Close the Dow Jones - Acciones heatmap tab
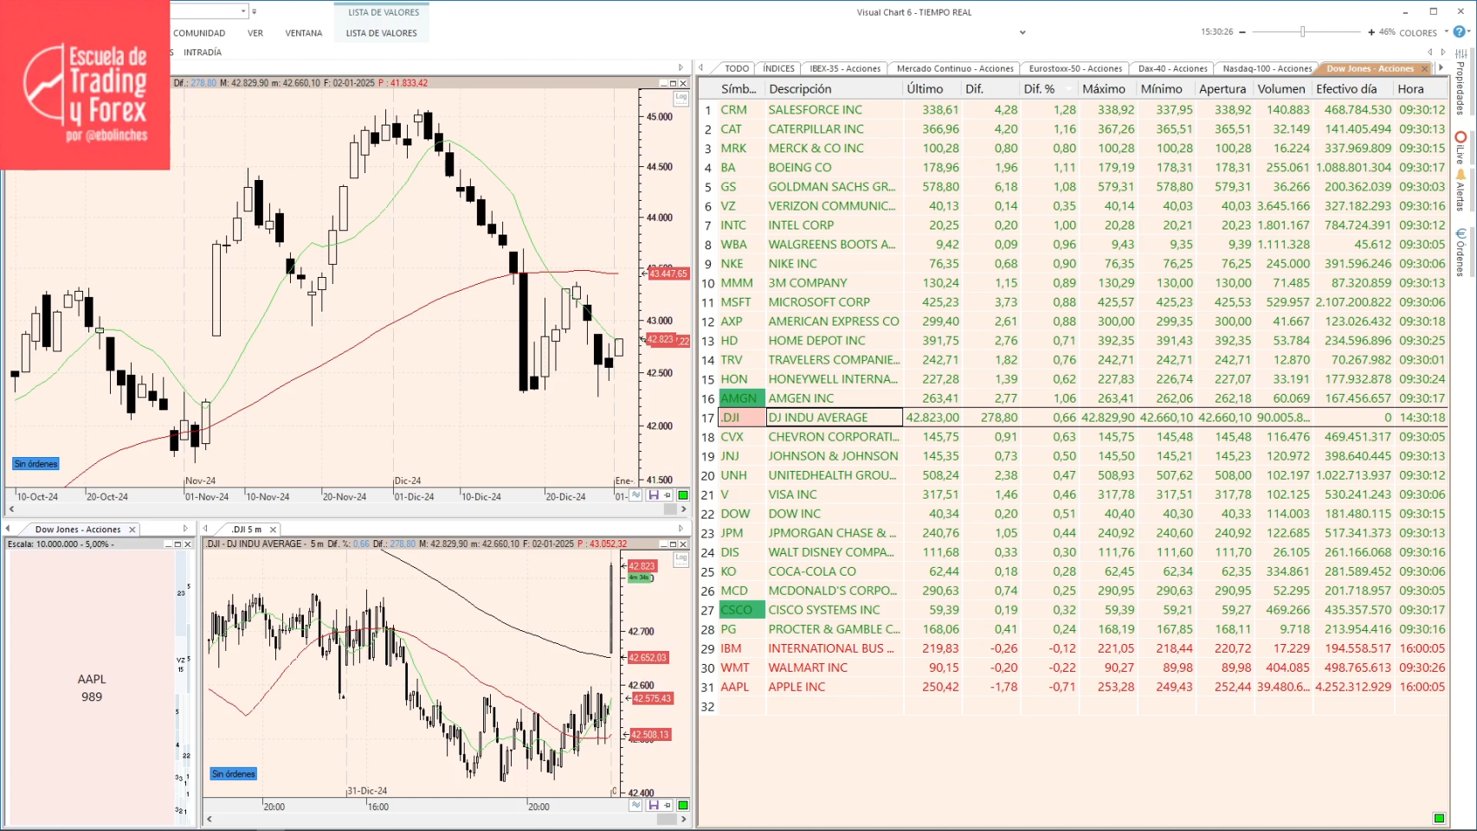 (x=132, y=530)
